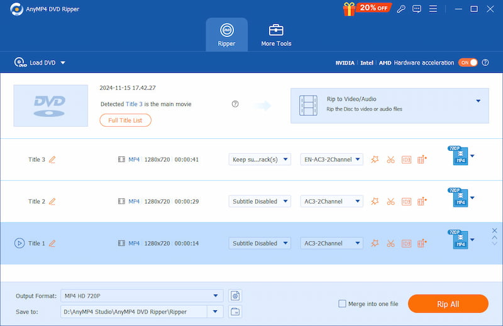Image resolution: width=503 pixels, height=326 pixels.
Task: Play the Title 1 preview
Action: click(19, 243)
